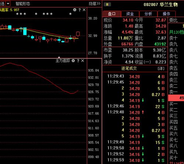Image resolution: width=184 pixels, height=164 pixels.
Task: Select the trade row at 11:29:50
Action: click(135, 148)
